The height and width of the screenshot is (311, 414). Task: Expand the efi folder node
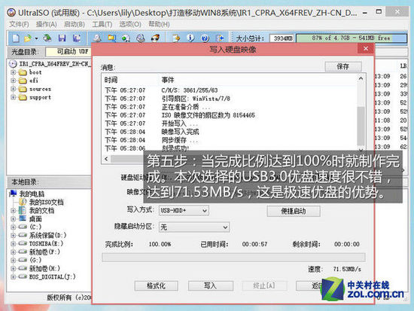(x=13, y=81)
